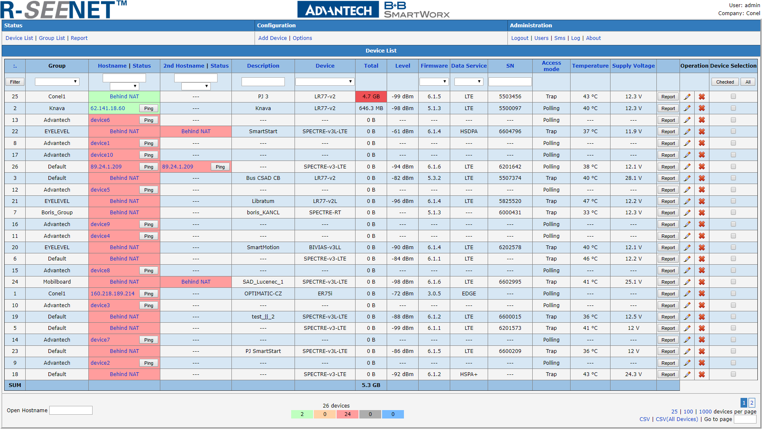
Task: Open the Data Service filter dropdown
Action: point(469,82)
